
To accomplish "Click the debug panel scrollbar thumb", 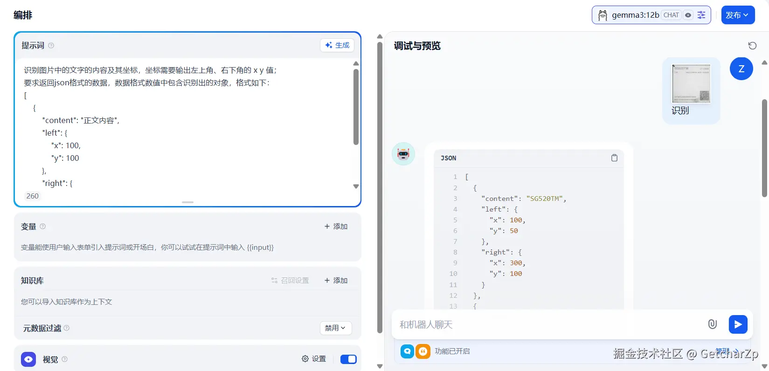I will pyautogui.click(x=764, y=148).
